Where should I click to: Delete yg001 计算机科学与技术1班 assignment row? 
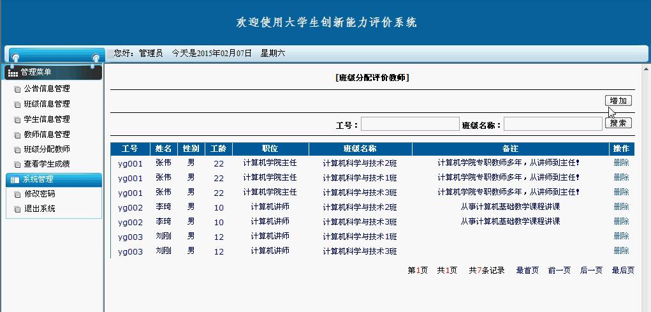(x=621, y=177)
